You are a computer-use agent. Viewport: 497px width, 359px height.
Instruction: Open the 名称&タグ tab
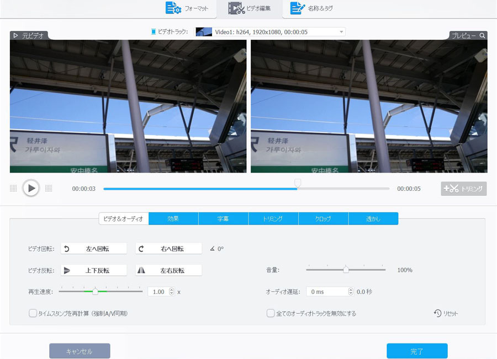313,8
